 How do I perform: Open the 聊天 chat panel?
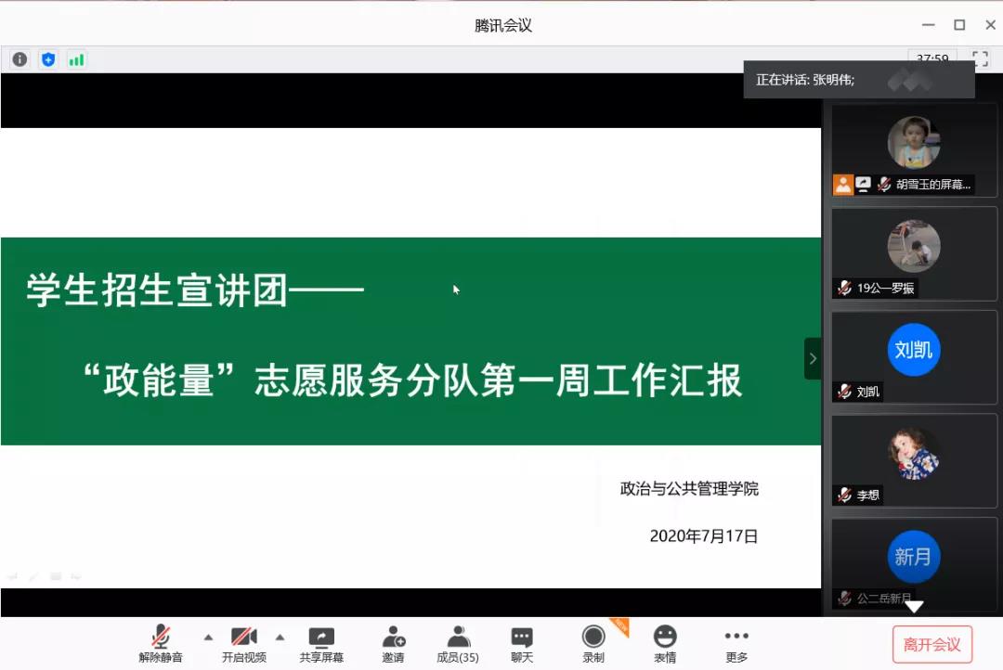point(522,643)
